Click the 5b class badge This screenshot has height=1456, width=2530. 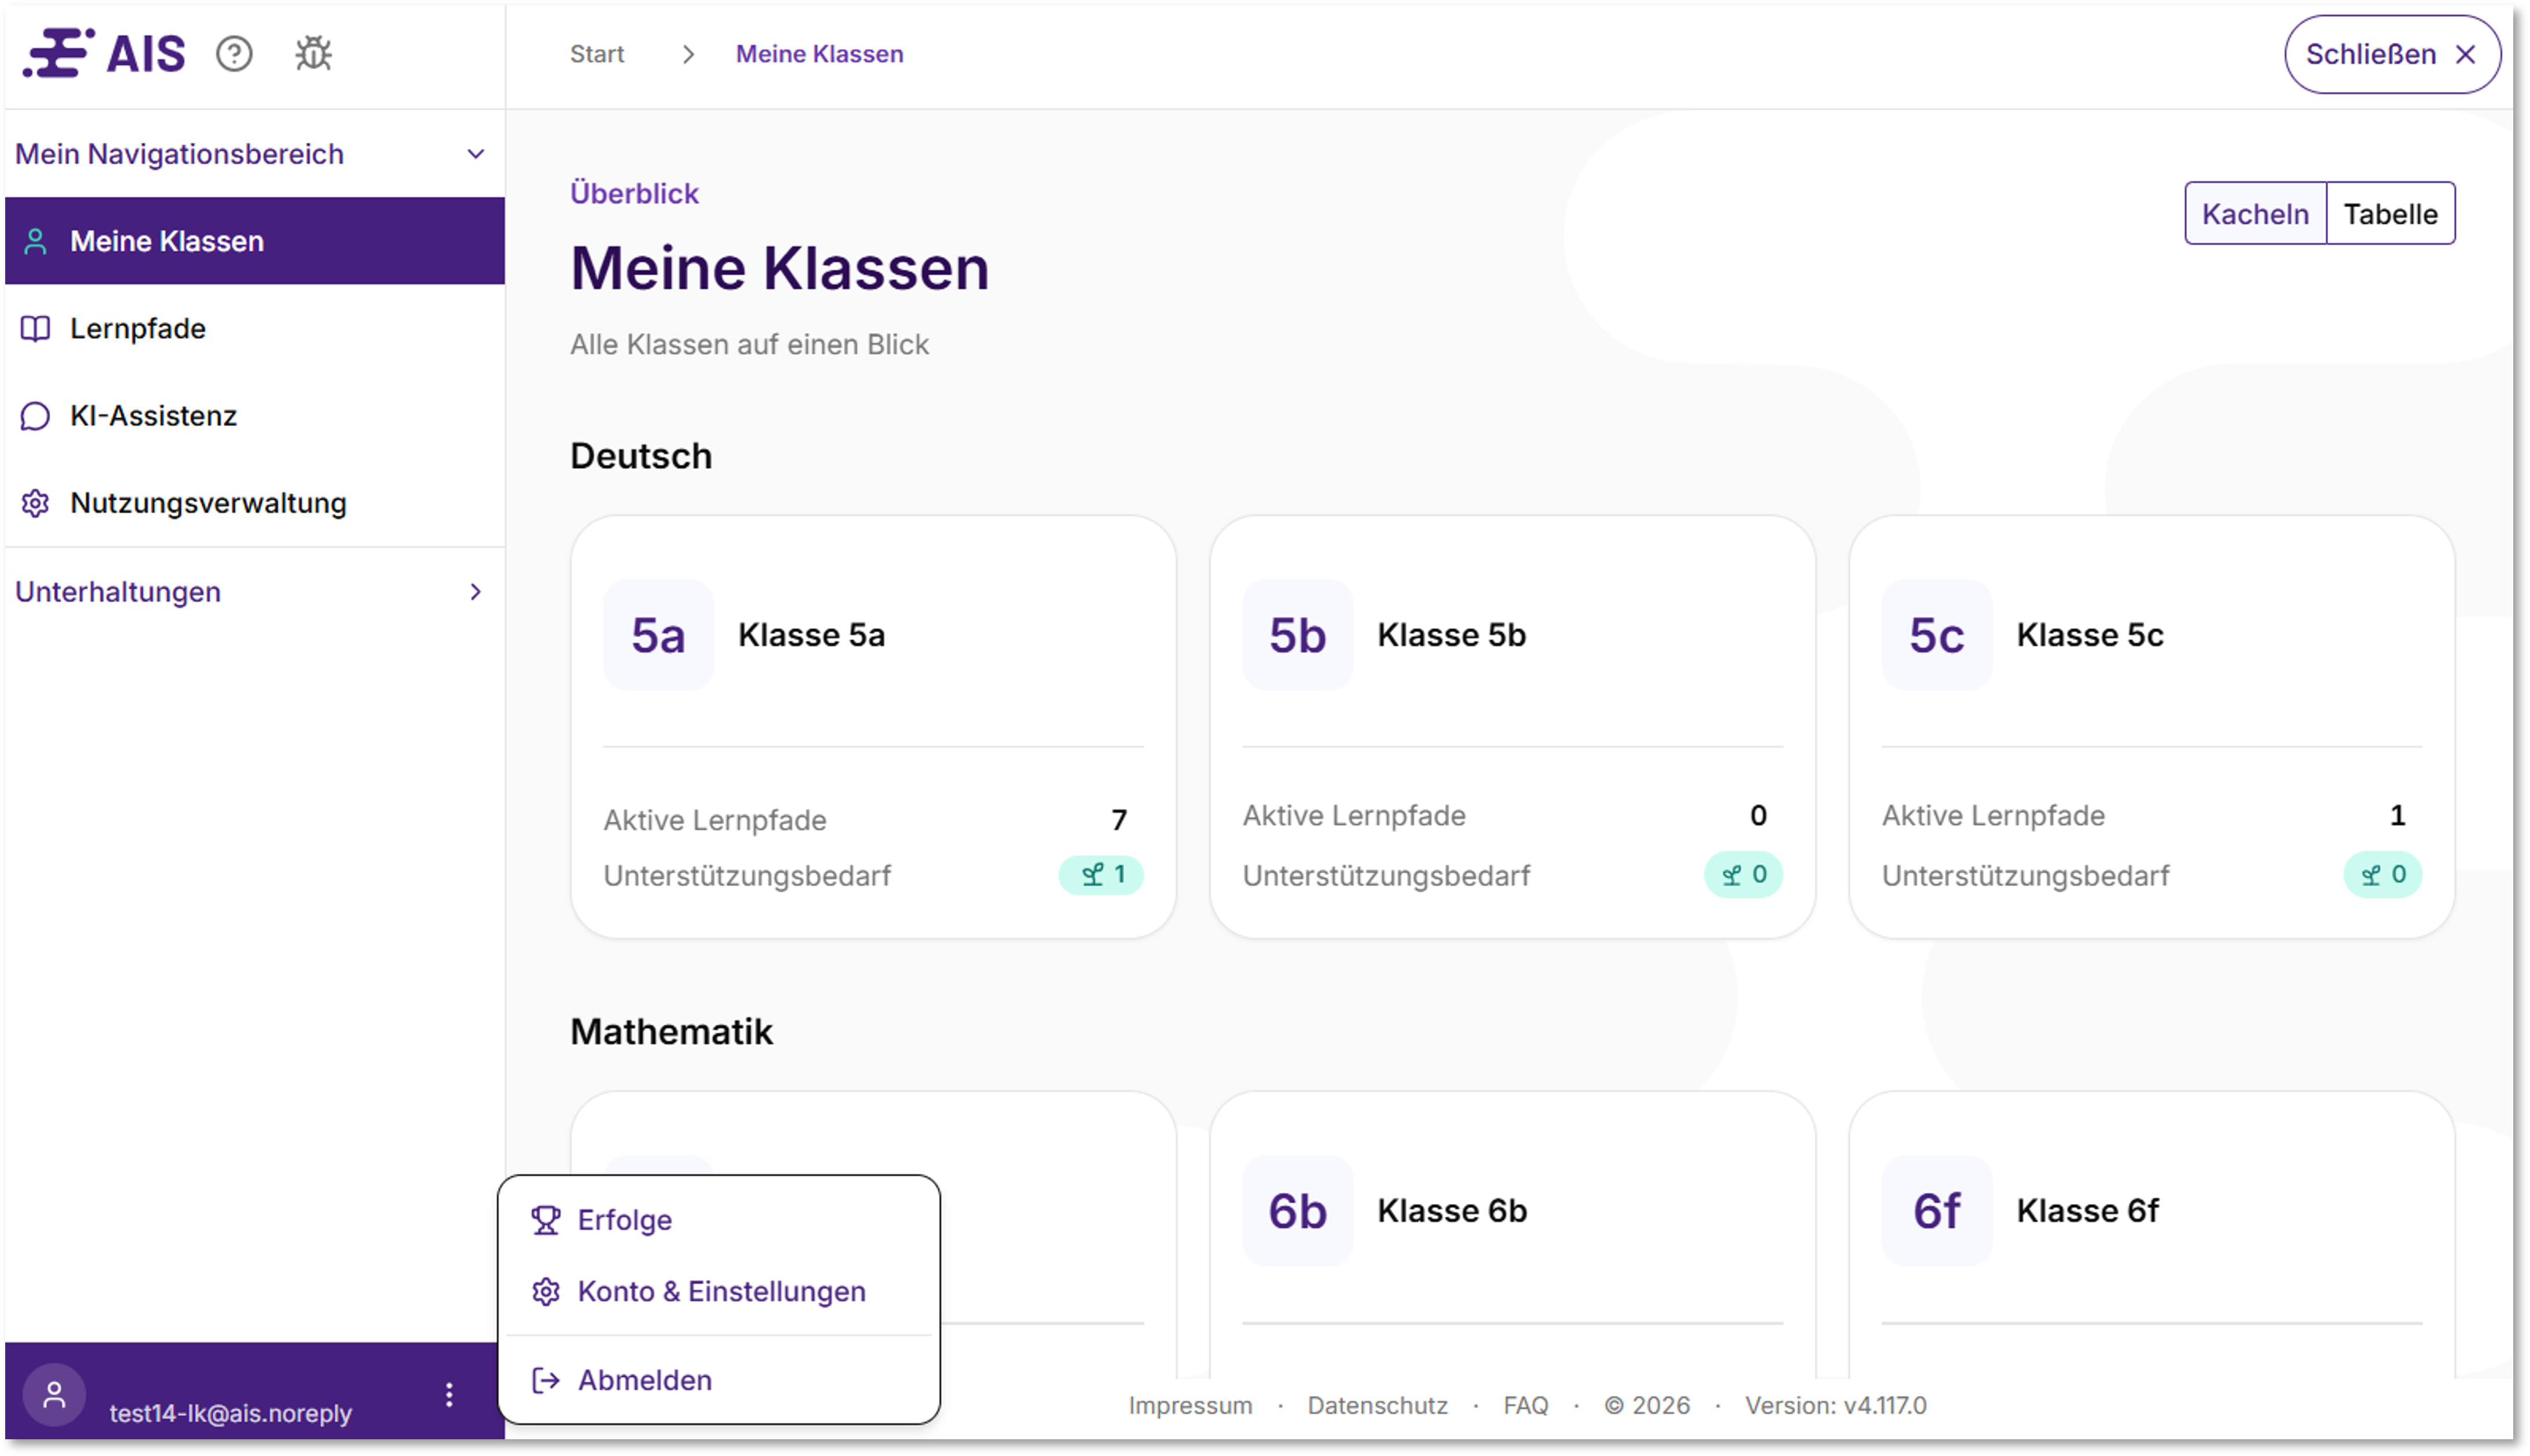(x=1297, y=635)
